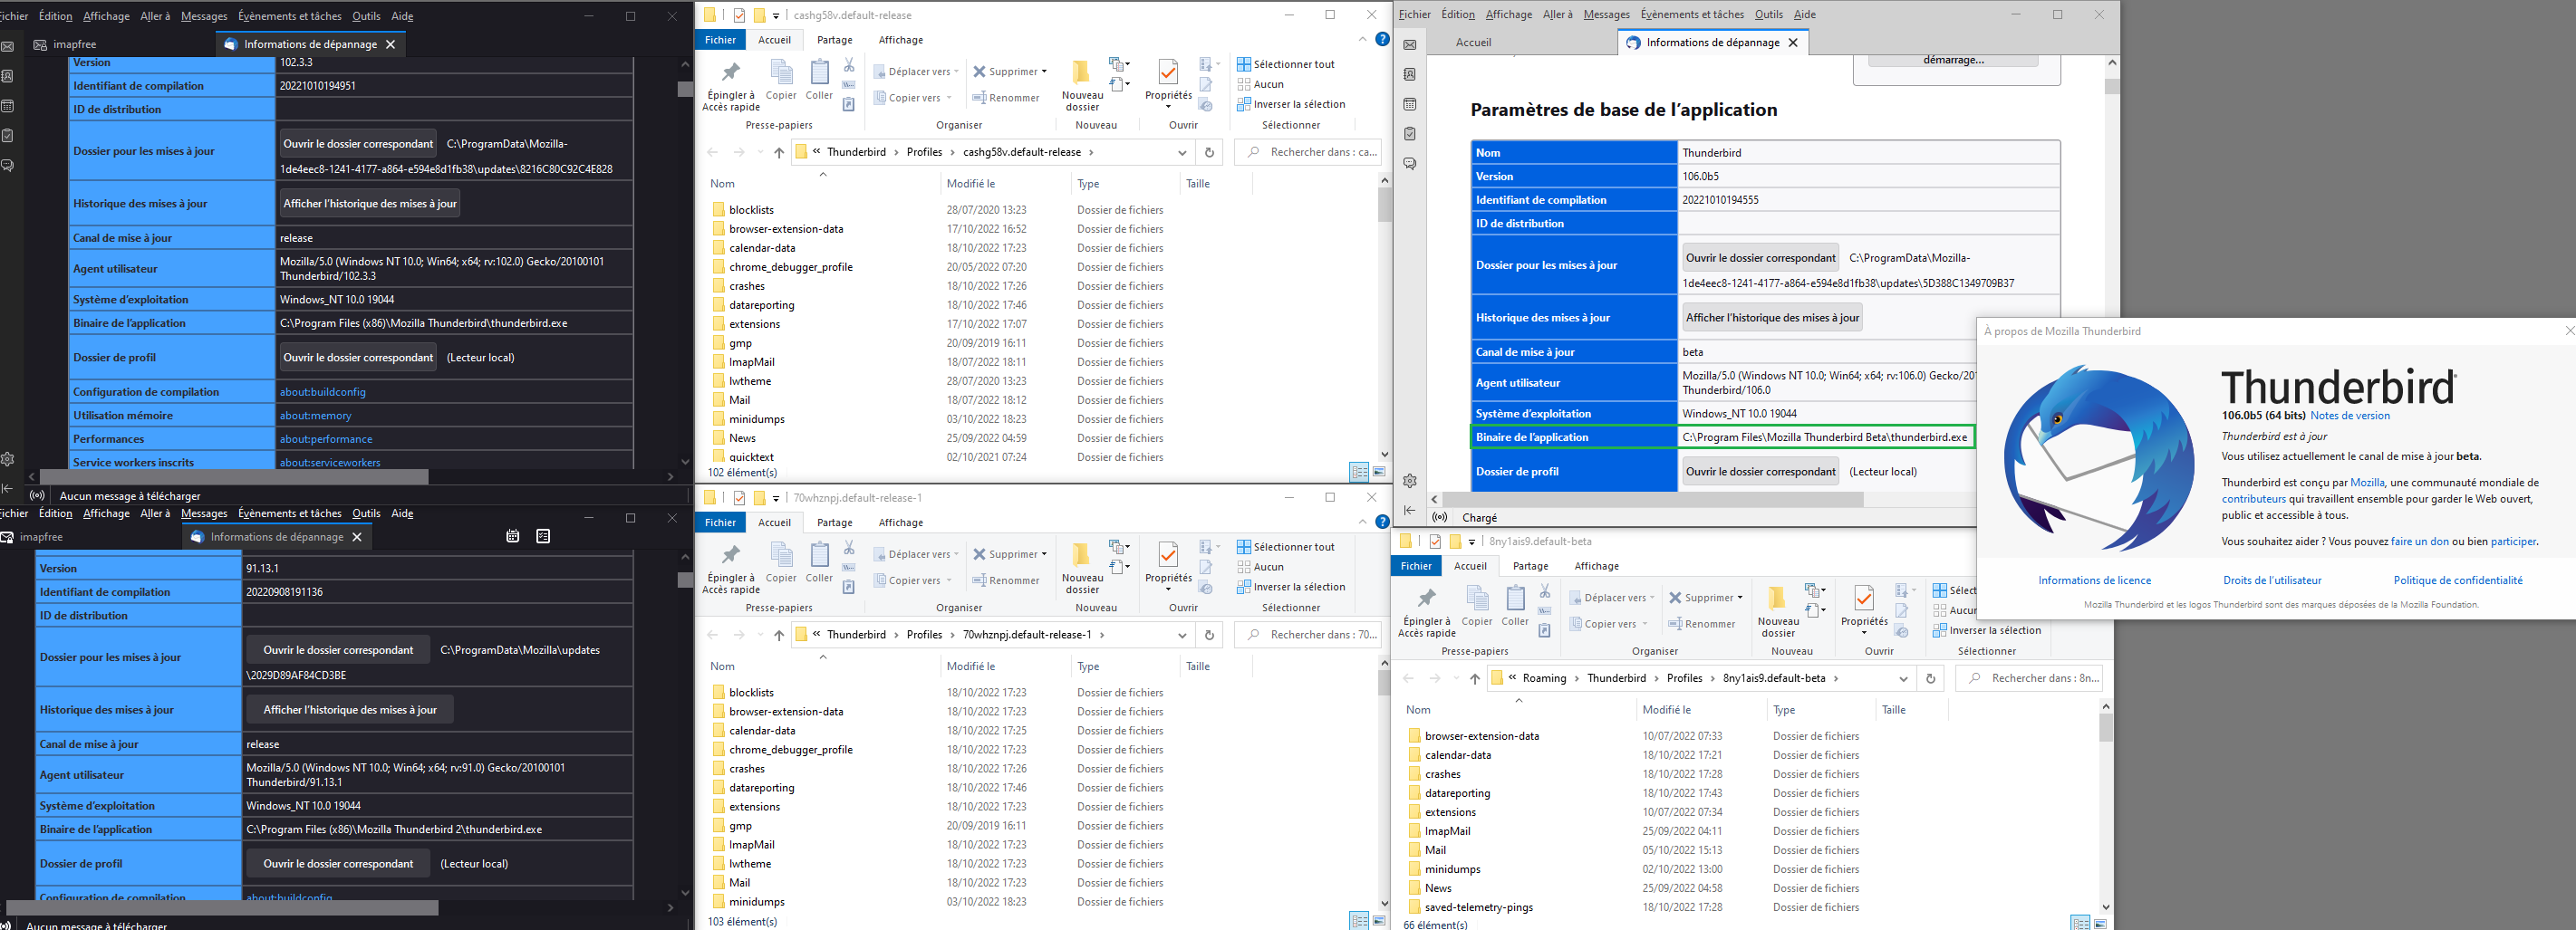Switch to Partage tab in cashg58v Explorer
This screenshot has width=2576, height=930.
[835, 40]
